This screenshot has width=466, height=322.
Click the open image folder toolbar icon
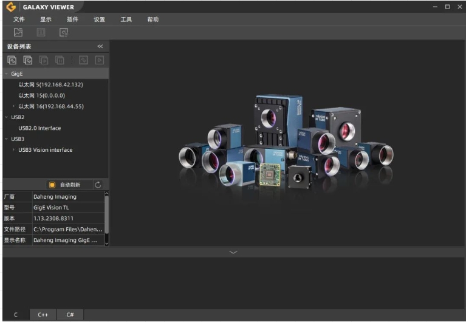click(18, 32)
